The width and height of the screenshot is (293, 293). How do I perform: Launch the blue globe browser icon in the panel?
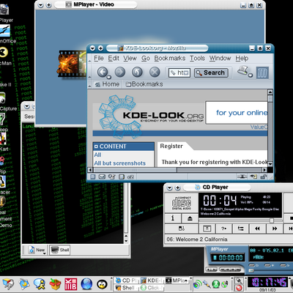pyautogui.click(x=86, y=284)
